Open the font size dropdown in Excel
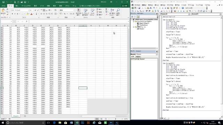This screenshot has width=223, height=125. (x=33, y=10)
